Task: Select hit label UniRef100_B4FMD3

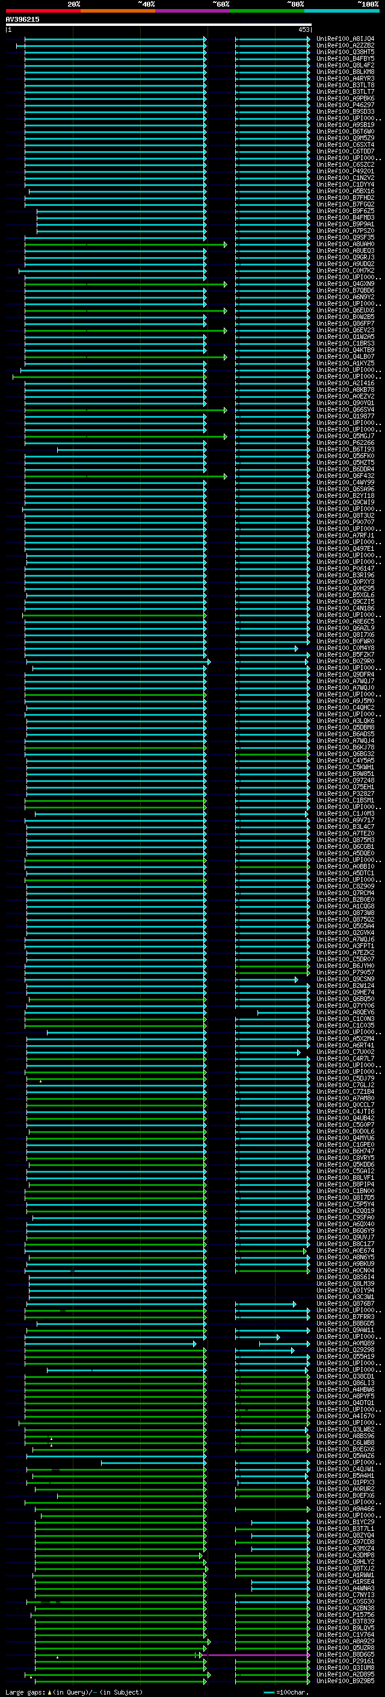Action: [x=345, y=217]
